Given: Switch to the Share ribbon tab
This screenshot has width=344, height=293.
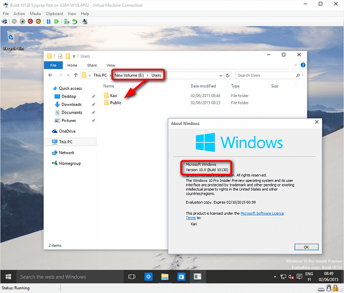Looking at the screenshot, I should (92, 65).
